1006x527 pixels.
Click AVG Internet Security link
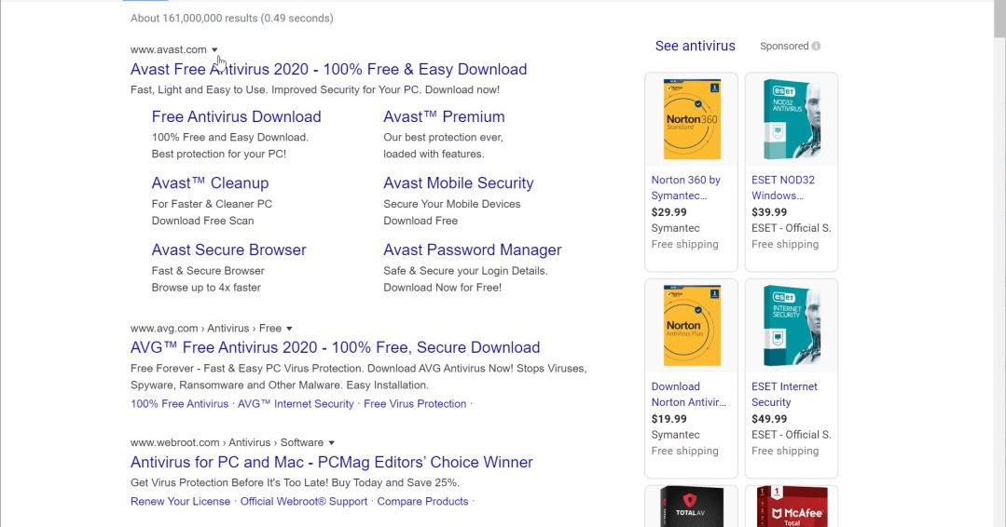tap(296, 404)
